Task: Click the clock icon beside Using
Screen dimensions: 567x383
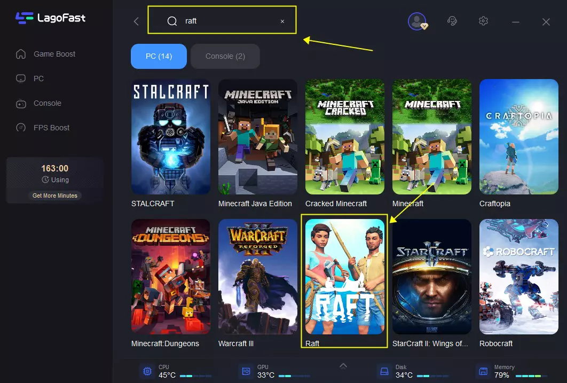Action: click(45, 179)
